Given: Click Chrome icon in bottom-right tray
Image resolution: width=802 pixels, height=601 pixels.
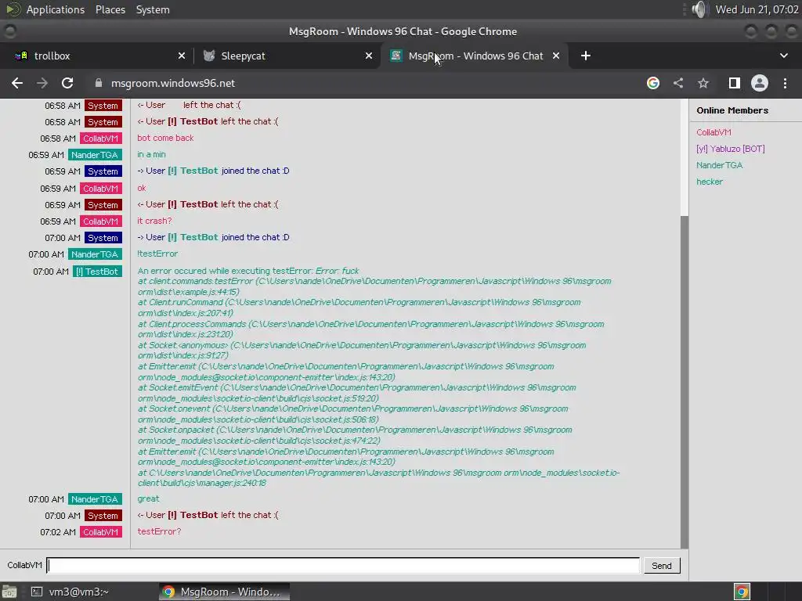Looking at the screenshot, I should [742, 592].
